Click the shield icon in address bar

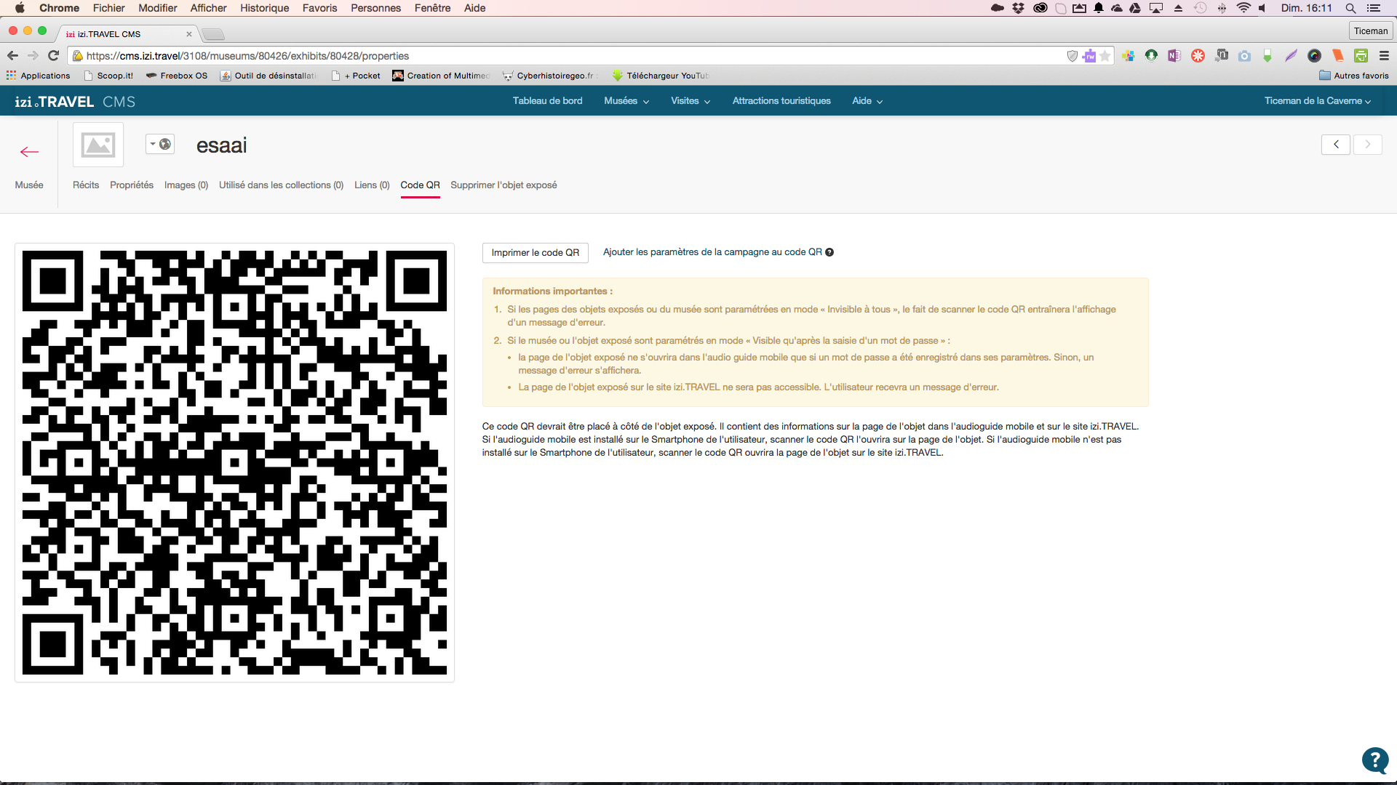coord(1072,56)
